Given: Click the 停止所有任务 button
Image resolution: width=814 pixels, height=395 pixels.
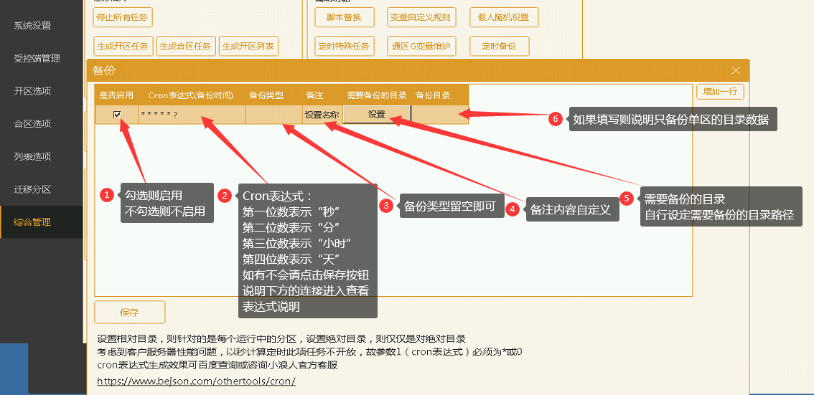Looking at the screenshot, I should point(123,17).
